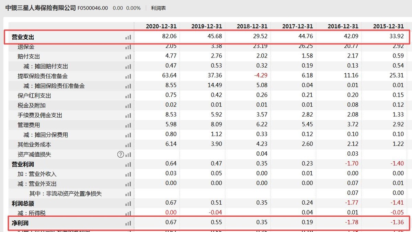Click the 净利润 row label
The width and height of the screenshot is (412, 232).
click(x=20, y=223)
